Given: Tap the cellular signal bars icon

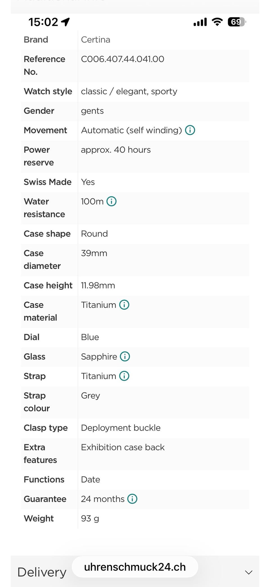Looking at the screenshot, I should [200, 22].
